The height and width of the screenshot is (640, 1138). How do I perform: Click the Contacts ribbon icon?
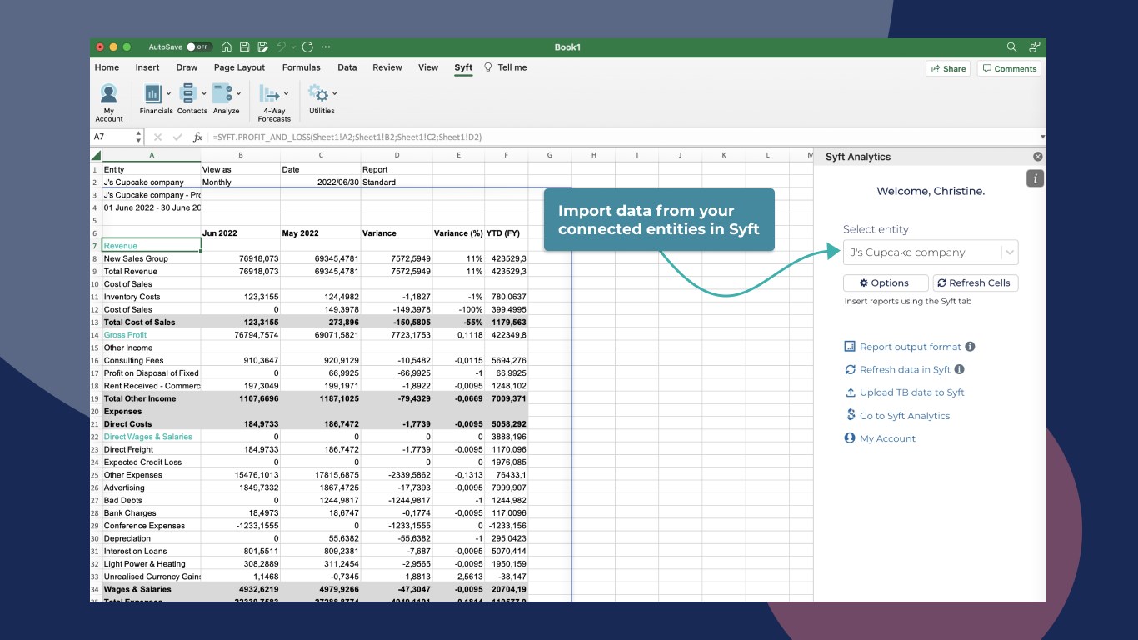click(188, 94)
